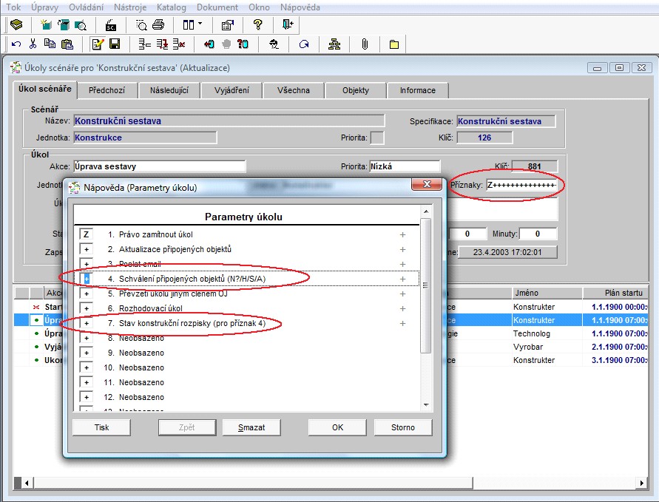
Task: Click the copy pages icon
Action: (x=50, y=44)
